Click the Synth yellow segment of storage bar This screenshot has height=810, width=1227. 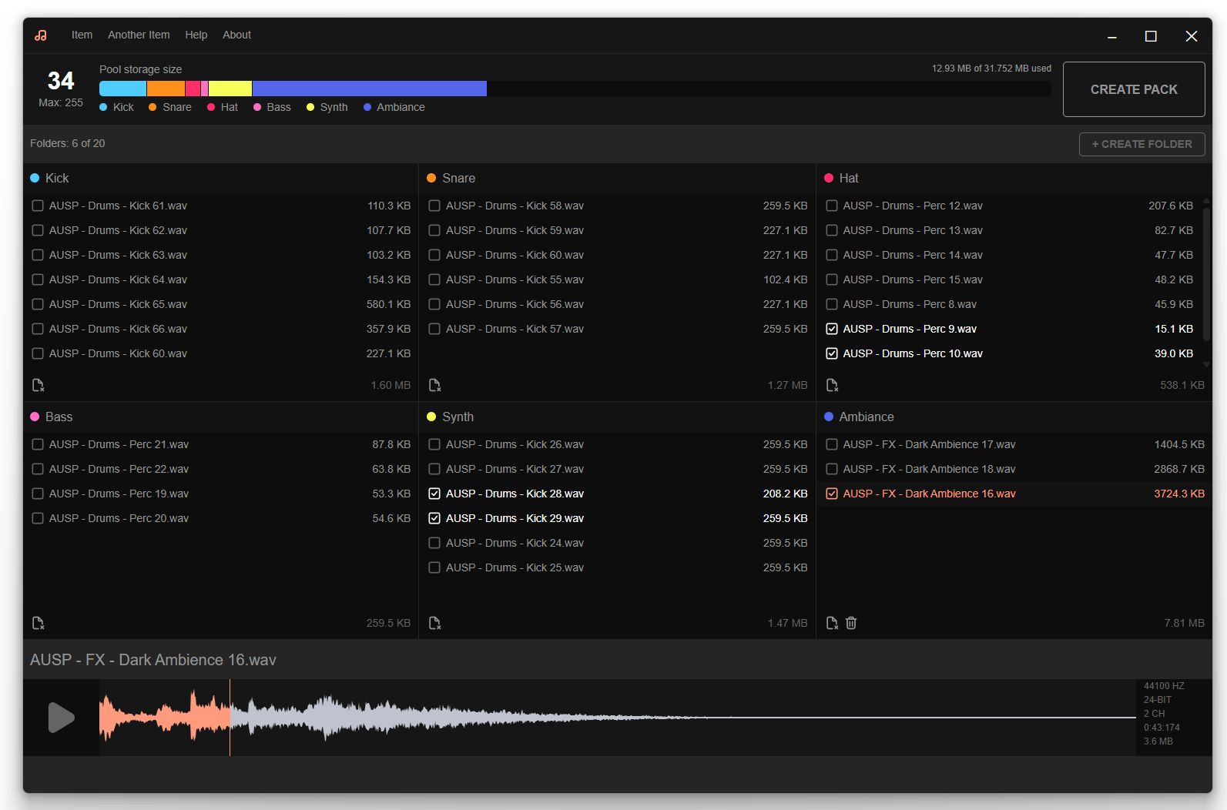[230, 89]
